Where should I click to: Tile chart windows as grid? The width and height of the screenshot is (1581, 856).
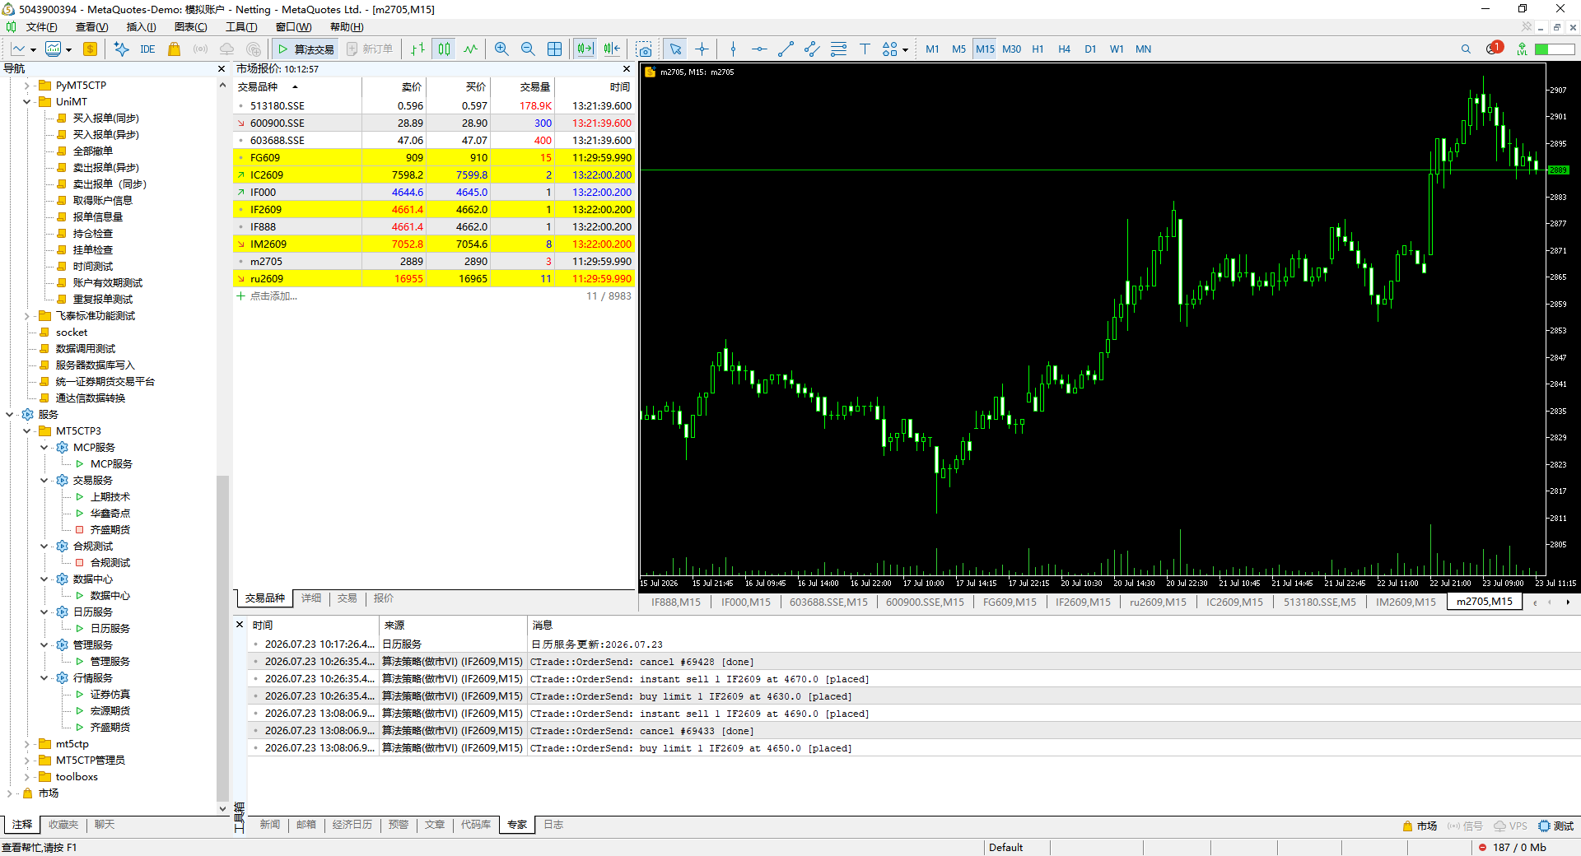pyautogui.click(x=555, y=49)
